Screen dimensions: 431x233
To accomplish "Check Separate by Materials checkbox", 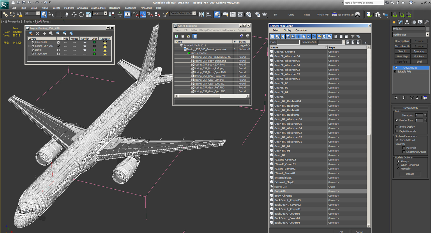I will point(404,148).
